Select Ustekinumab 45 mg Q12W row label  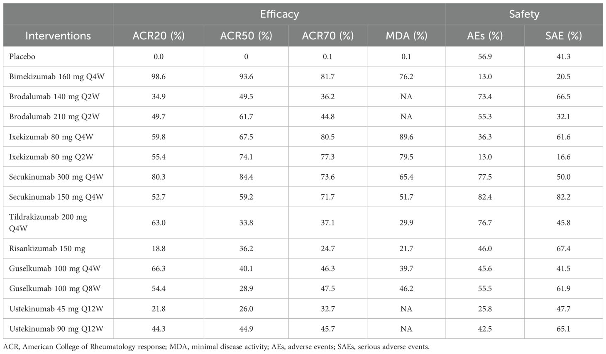[56, 309]
